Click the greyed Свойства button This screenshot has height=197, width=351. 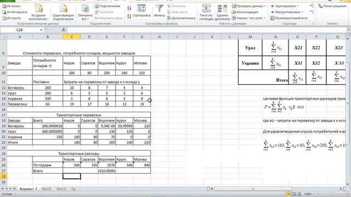click(104, 12)
